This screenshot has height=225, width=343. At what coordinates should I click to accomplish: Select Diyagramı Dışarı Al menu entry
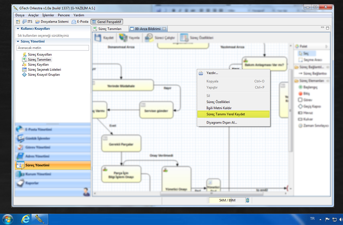tap(221, 123)
